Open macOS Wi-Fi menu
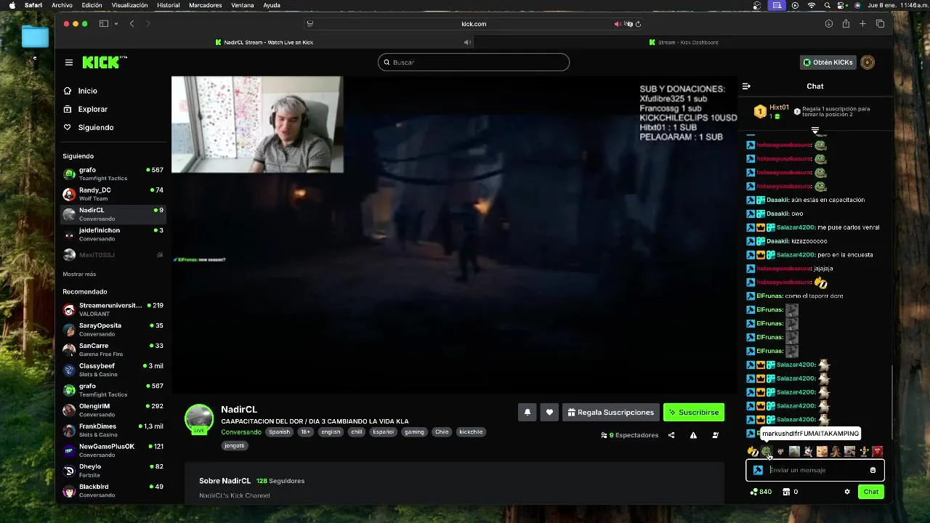Screen dimensions: 930x523 [x=812, y=5]
